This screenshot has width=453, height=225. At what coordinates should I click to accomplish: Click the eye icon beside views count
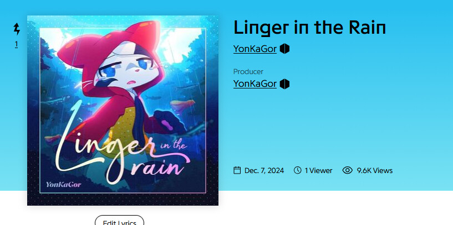tap(347, 170)
